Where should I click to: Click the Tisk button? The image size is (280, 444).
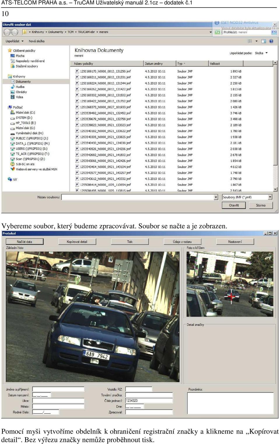click(130, 242)
